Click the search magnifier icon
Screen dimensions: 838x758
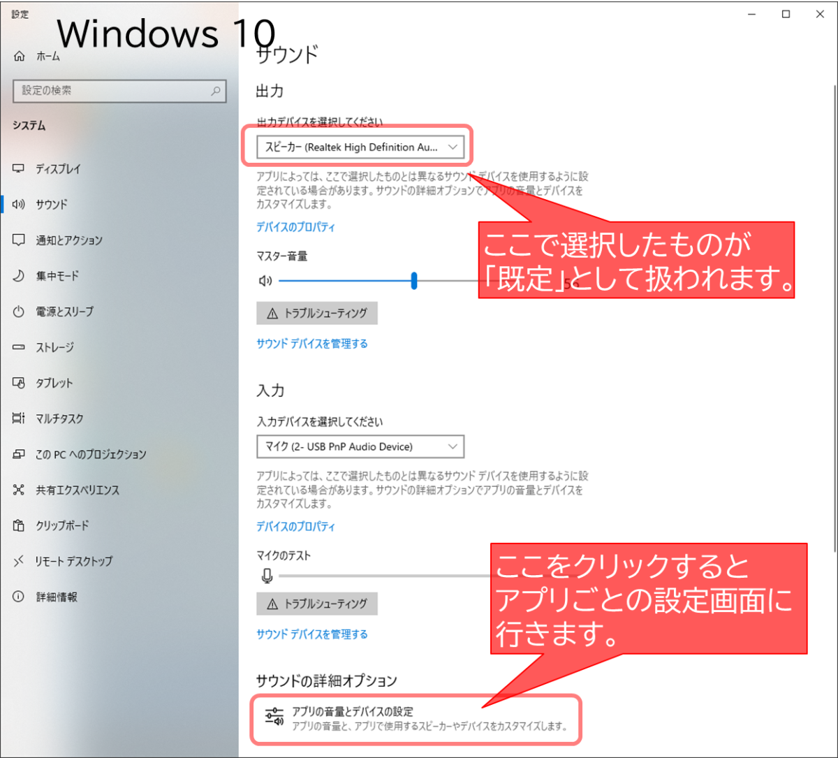coord(216,91)
